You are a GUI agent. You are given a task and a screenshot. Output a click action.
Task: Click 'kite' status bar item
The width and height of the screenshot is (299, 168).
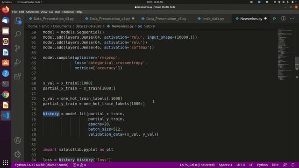click(275, 165)
